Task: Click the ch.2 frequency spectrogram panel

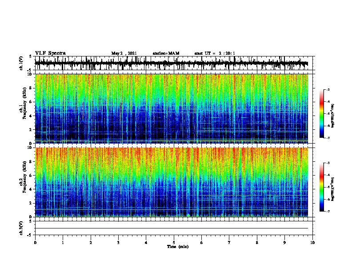Action: tap(172, 182)
